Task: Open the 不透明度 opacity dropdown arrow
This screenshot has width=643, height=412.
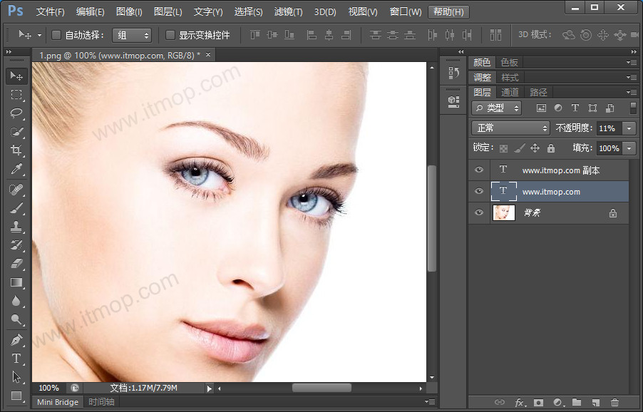Action: click(629, 128)
